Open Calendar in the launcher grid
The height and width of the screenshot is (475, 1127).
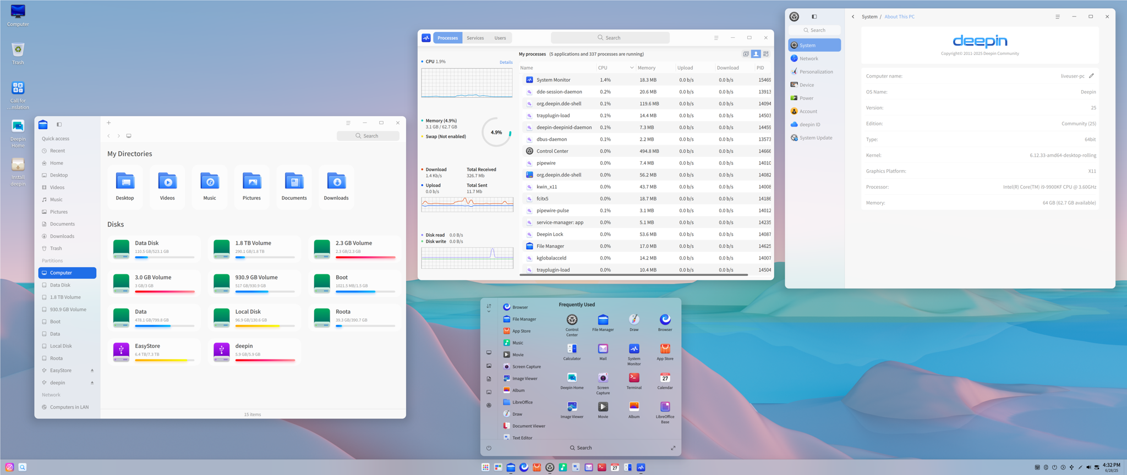(x=665, y=380)
